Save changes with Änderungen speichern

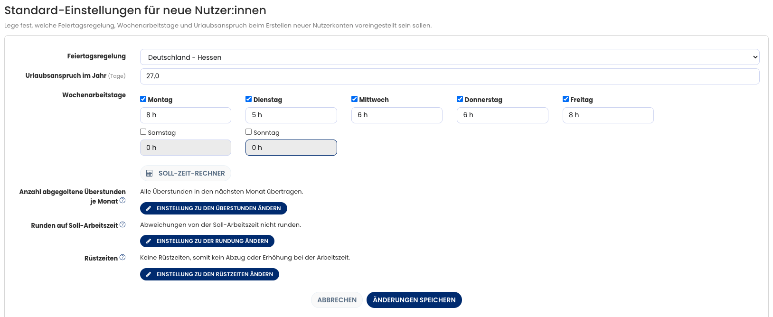coord(414,300)
